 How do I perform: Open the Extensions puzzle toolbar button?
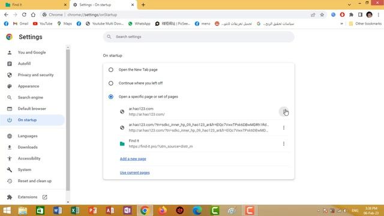coord(351,14)
